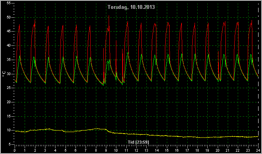This screenshot has width=262, height=154.
Task: Select hour 6 on the time axis
Action: [76, 150]
